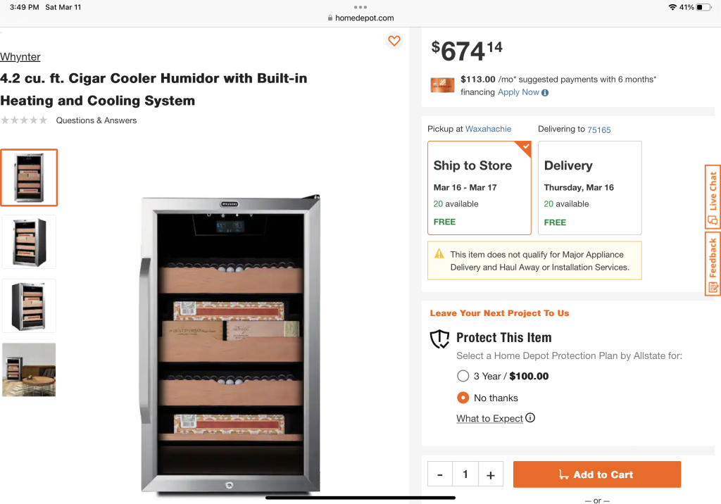Tap the three-dot multitasking icon
This screenshot has height=504, width=721.
tap(360, 7)
